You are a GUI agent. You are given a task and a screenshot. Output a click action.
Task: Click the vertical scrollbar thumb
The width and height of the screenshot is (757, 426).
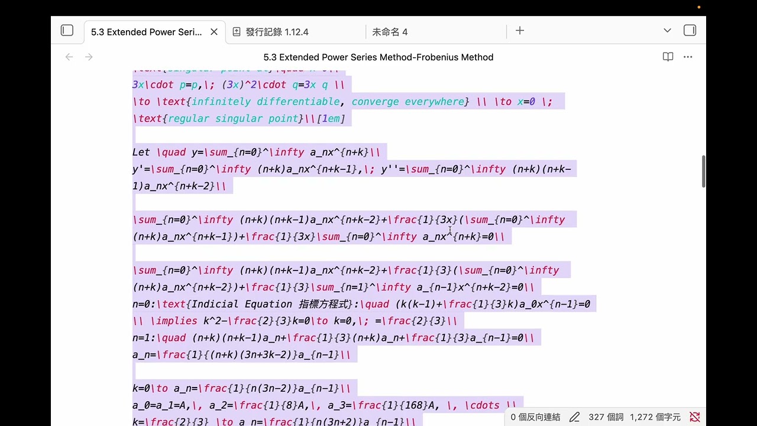tap(703, 172)
